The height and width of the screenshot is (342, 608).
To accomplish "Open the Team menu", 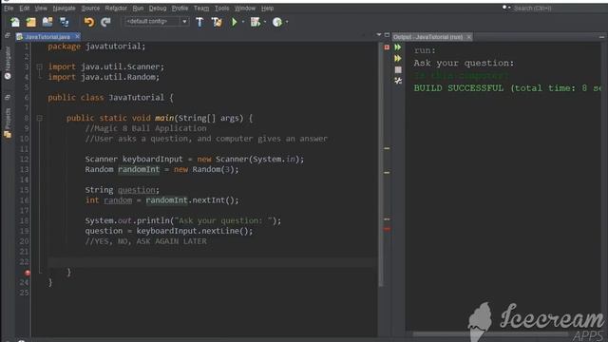I will coord(201,9).
